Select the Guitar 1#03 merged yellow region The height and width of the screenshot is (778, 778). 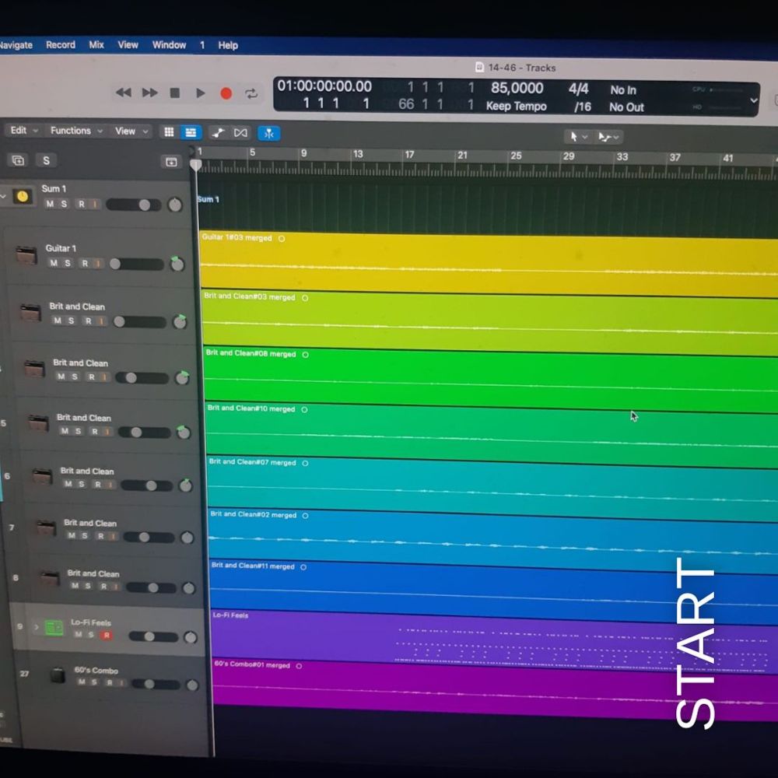point(489,264)
